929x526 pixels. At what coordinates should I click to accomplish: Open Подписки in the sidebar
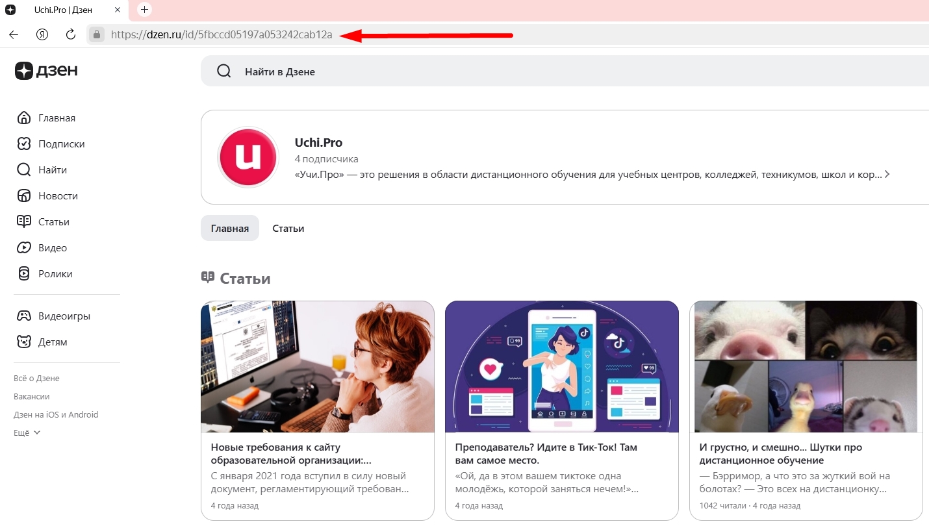coord(51,144)
